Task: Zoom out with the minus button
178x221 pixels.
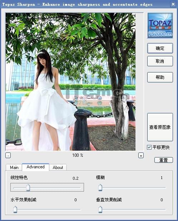Action: tap(8, 156)
